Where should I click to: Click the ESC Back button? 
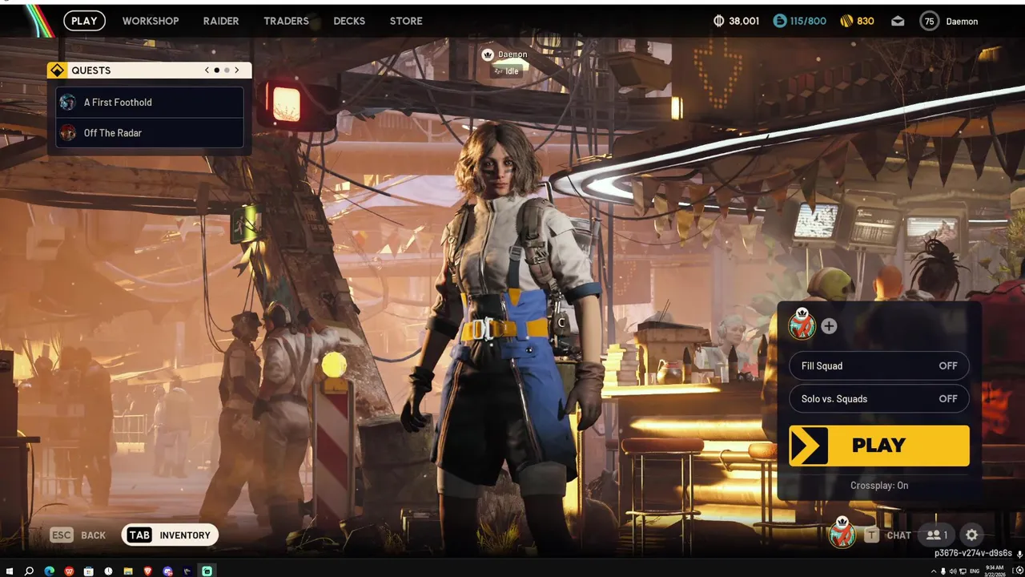[x=78, y=535]
